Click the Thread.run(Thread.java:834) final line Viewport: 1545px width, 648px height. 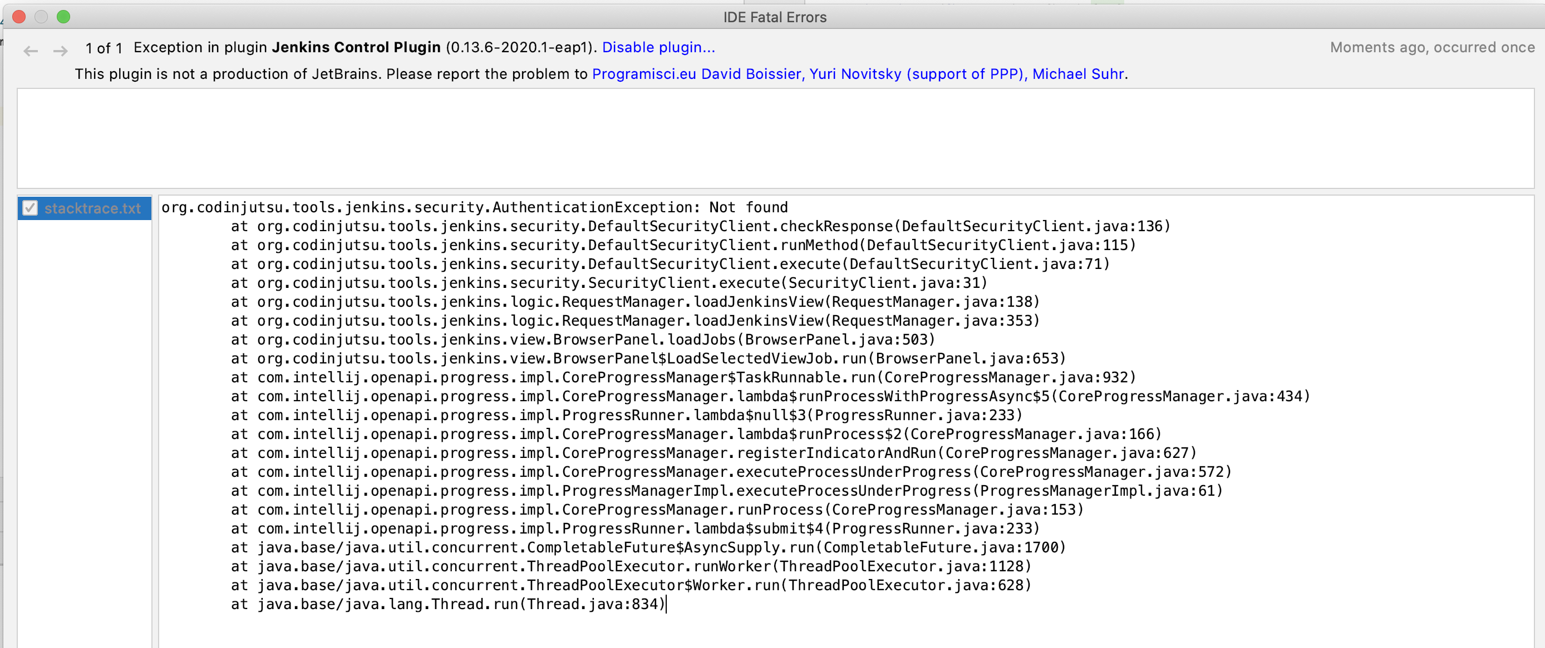[x=448, y=604]
